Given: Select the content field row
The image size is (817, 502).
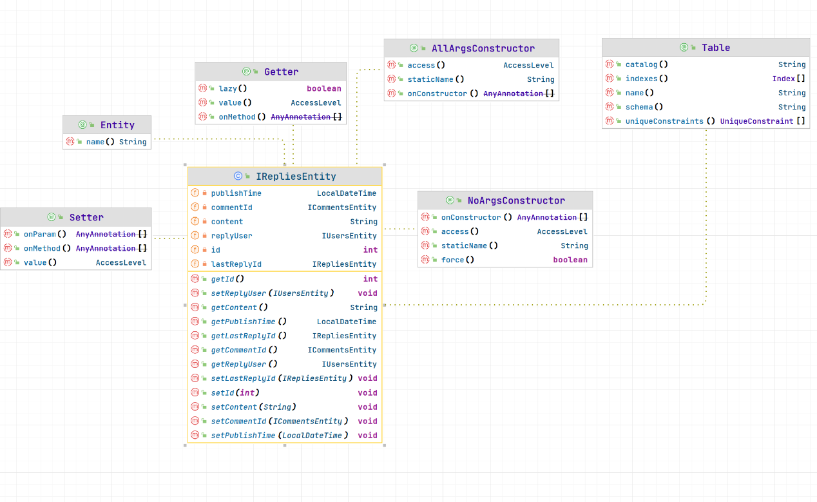Looking at the screenshot, I should coord(285,221).
